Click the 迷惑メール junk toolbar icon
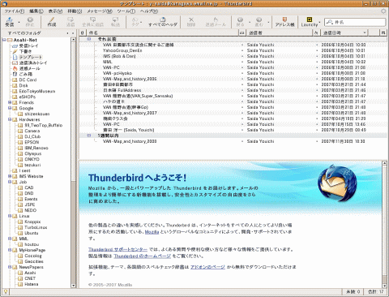Viewport: 389px width, 297px height. point(216,22)
